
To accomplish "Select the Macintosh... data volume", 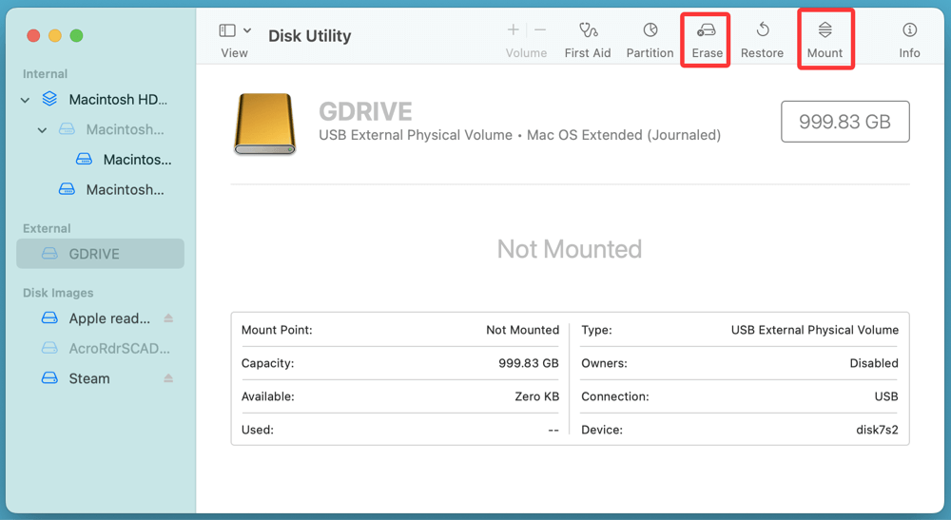I will [x=125, y=190].
